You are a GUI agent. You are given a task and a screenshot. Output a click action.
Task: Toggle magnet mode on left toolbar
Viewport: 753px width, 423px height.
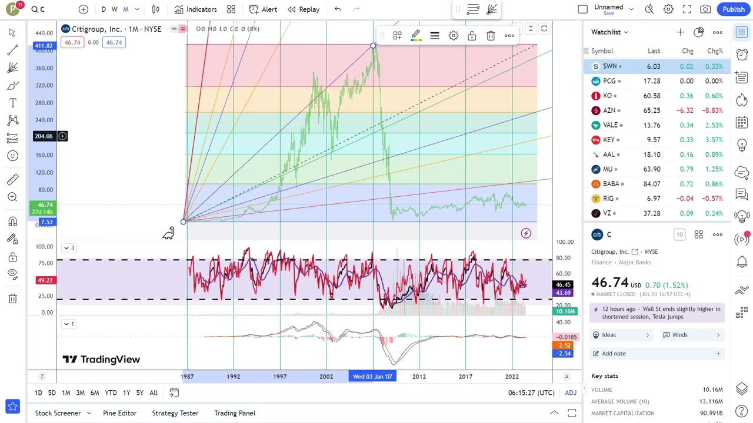12,221
